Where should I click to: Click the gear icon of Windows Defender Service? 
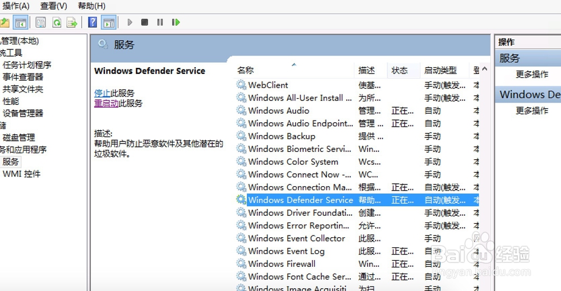pos(241,200)
